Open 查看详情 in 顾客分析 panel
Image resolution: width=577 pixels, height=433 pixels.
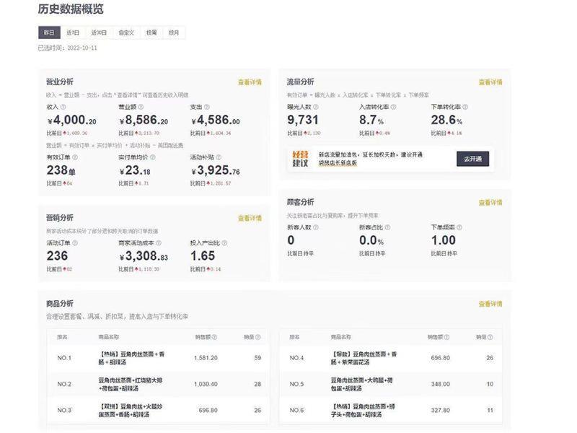(x=490, y=203)
